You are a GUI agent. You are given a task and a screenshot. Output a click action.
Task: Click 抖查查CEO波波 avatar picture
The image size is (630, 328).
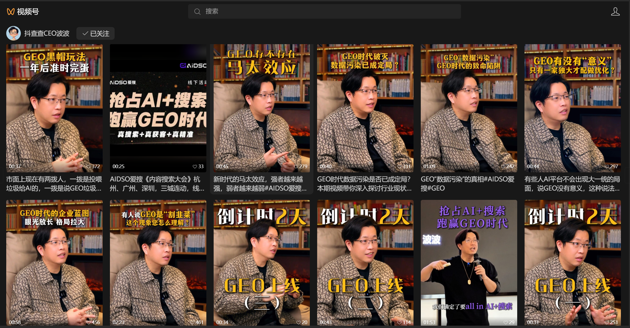point(13,33)
